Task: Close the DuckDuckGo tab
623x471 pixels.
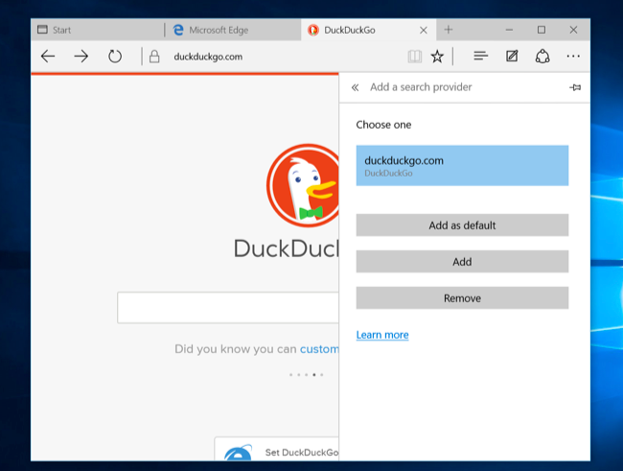Action: click(x=424, y=31)
